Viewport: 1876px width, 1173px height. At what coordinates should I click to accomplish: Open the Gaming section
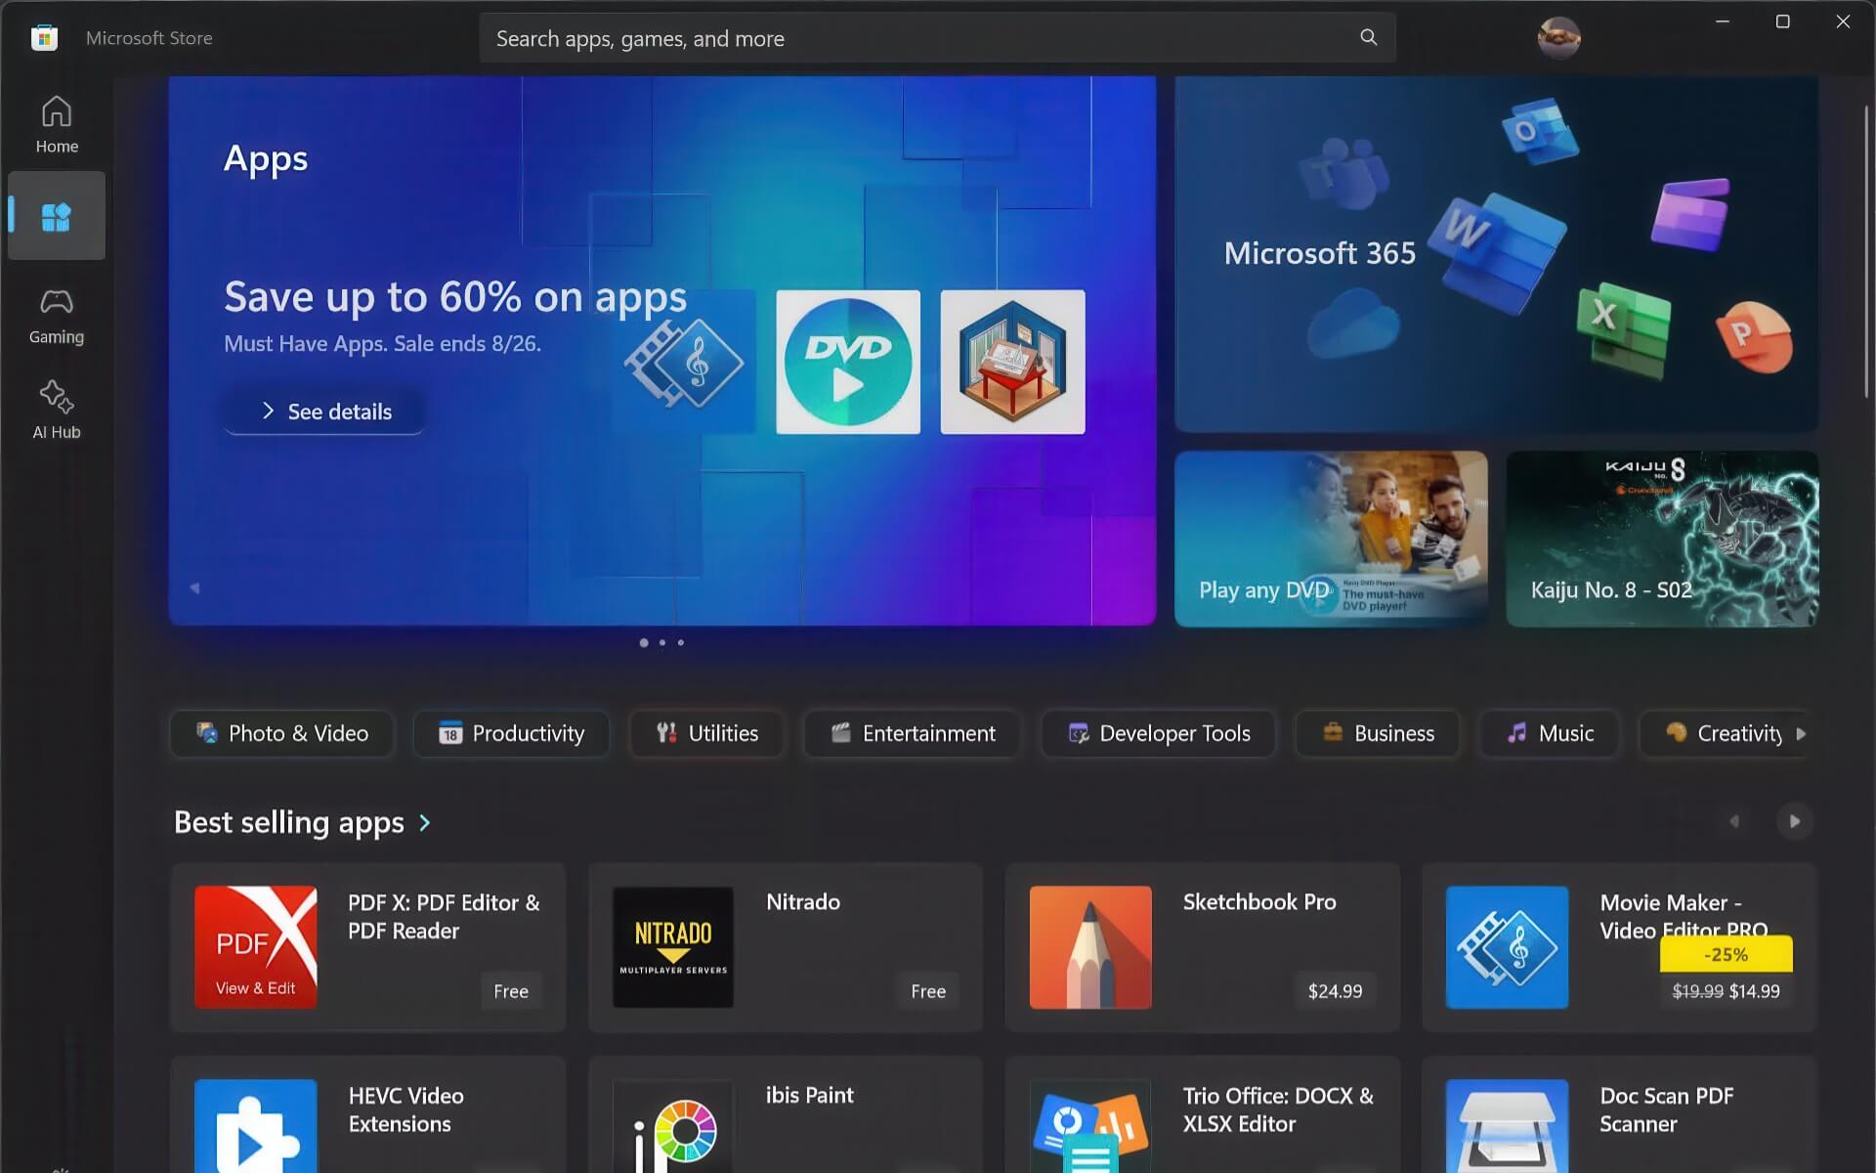click(57, 316)
